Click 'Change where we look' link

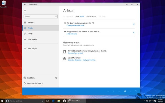tap(75, 25)
